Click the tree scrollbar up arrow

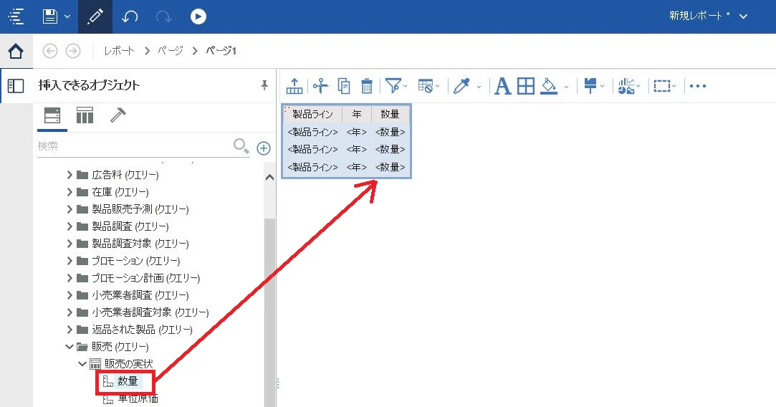click(x=269, y=177)
